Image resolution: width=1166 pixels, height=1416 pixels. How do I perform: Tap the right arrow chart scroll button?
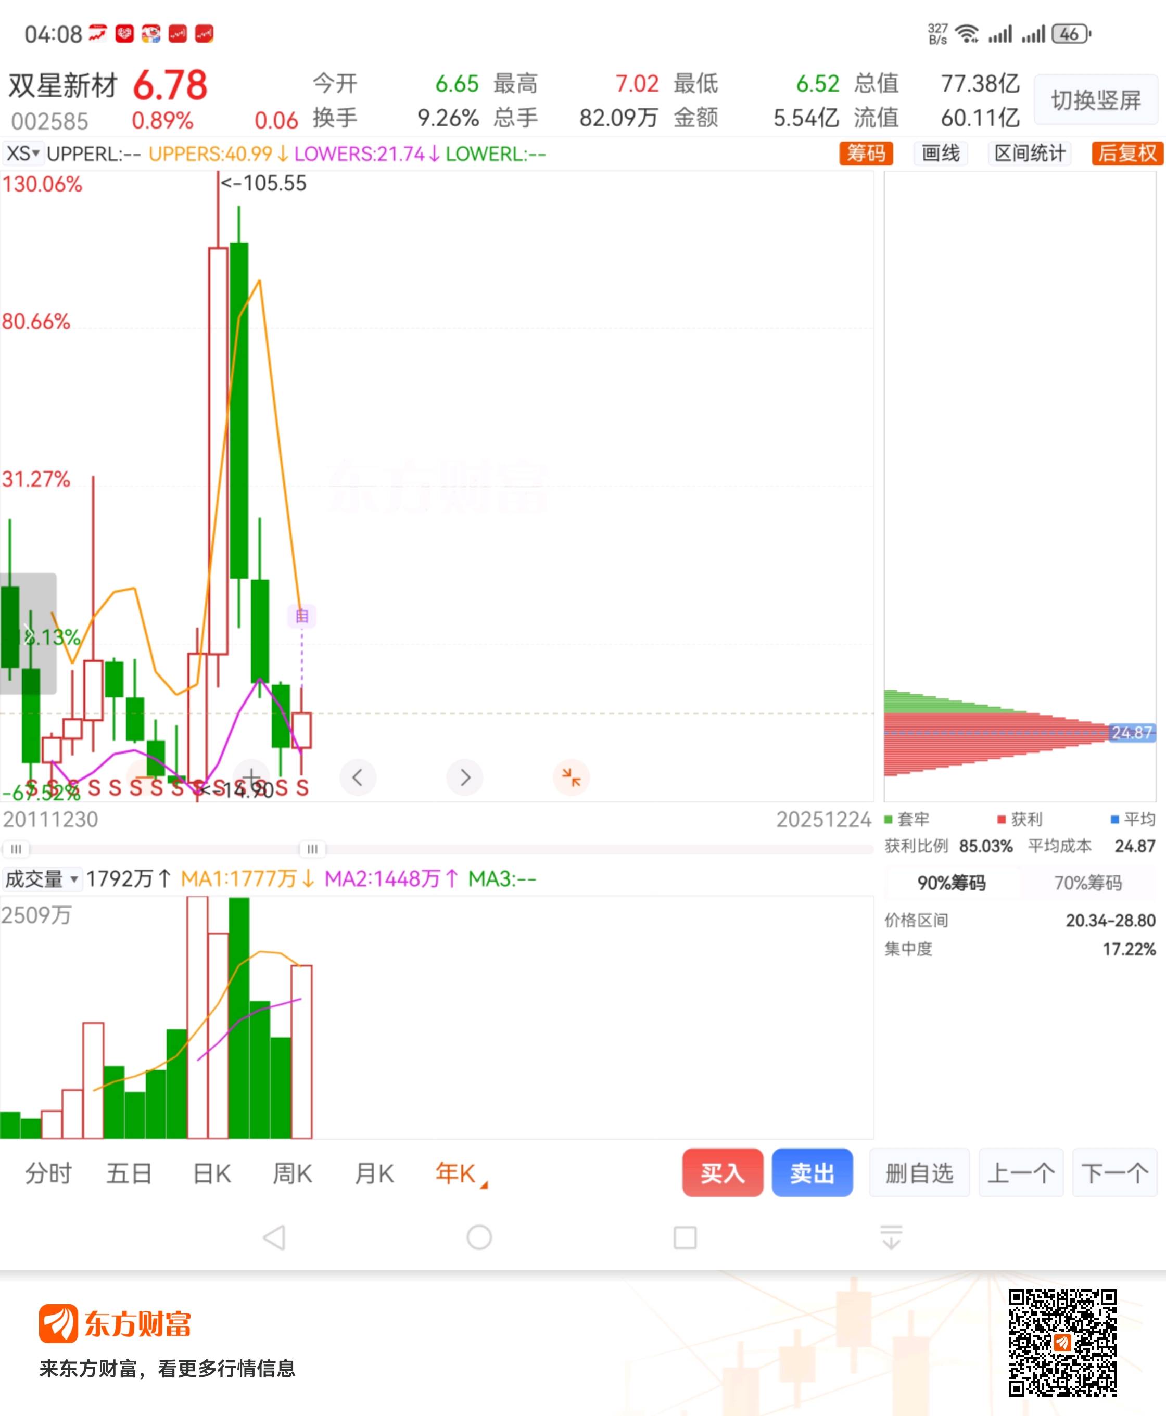click(x=465, y=777)
